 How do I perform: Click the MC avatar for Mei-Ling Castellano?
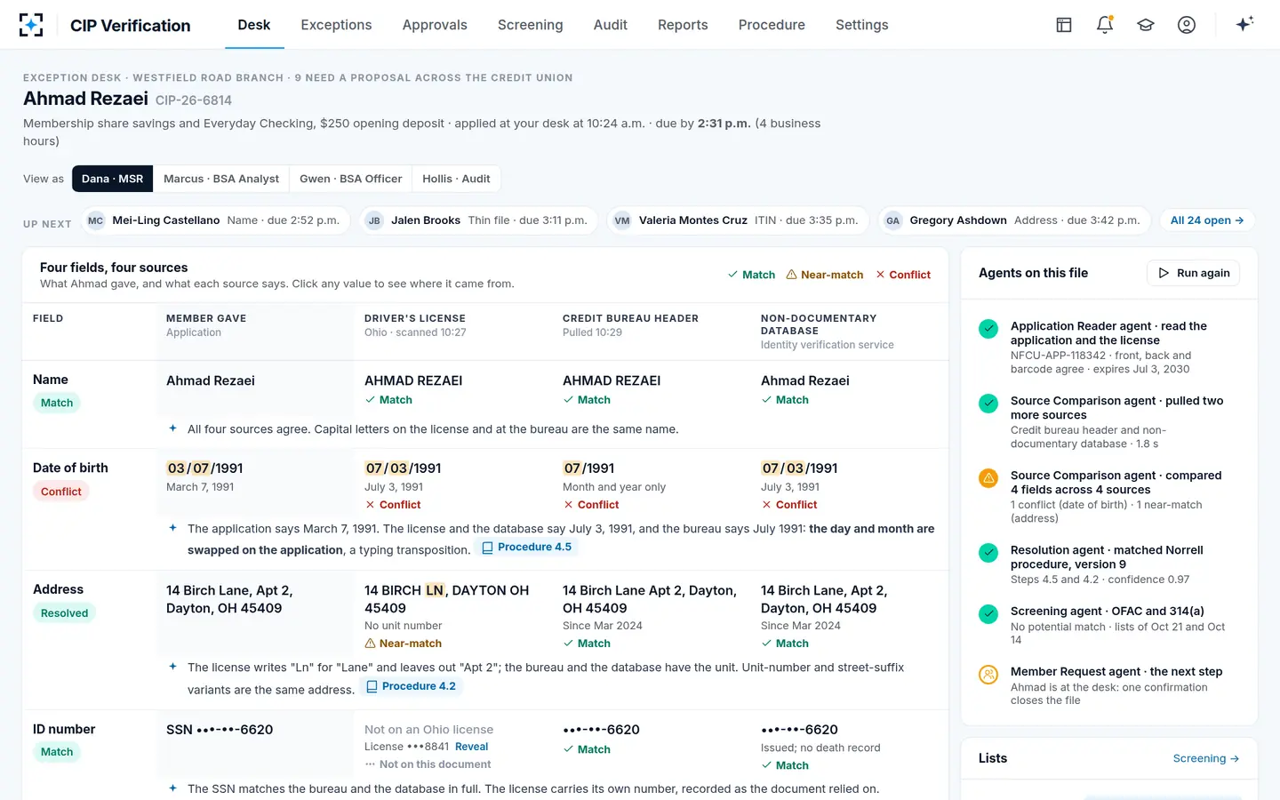tap(95, 220)
